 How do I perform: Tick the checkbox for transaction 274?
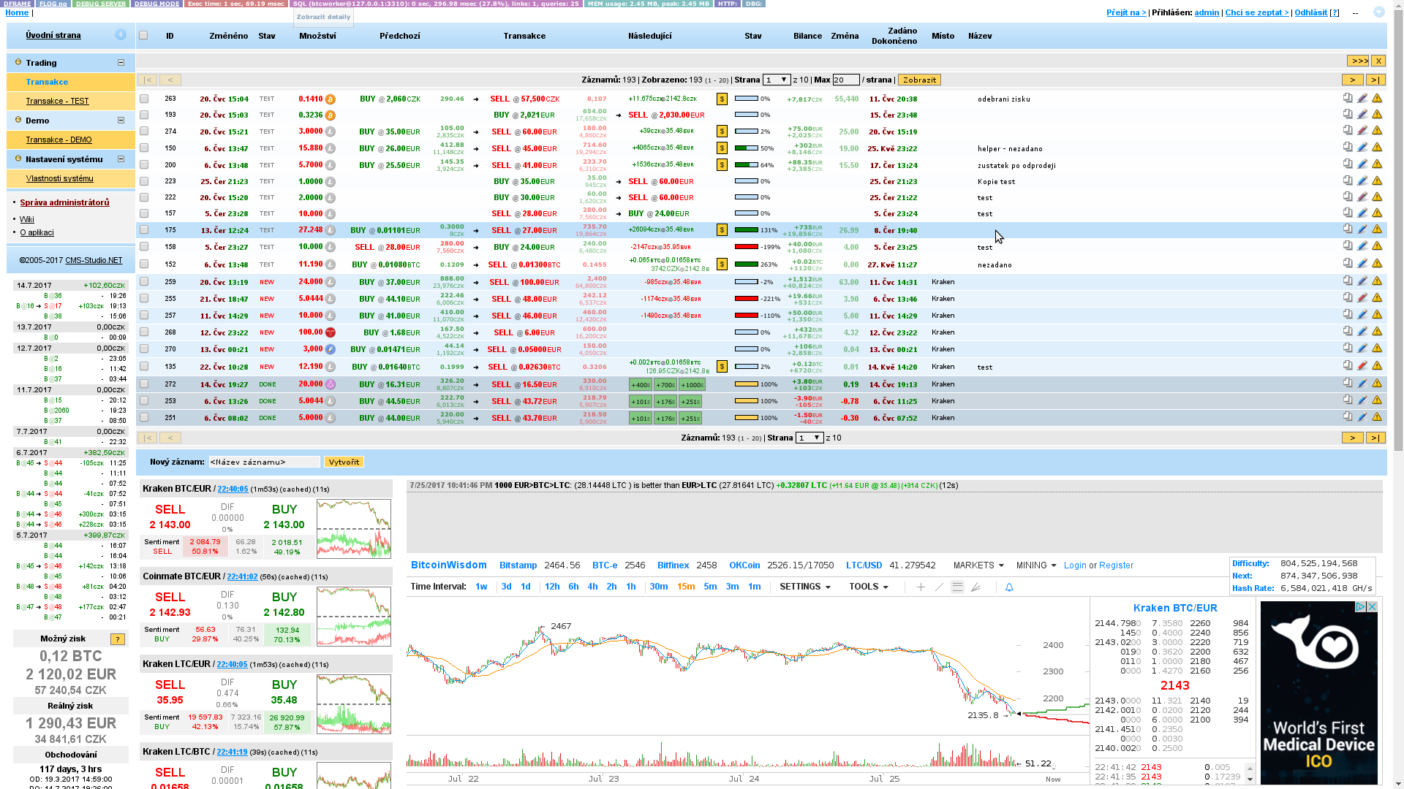tap(144, 131)
